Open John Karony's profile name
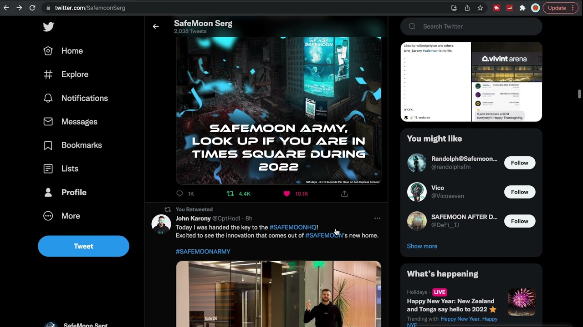 [193, 218]
